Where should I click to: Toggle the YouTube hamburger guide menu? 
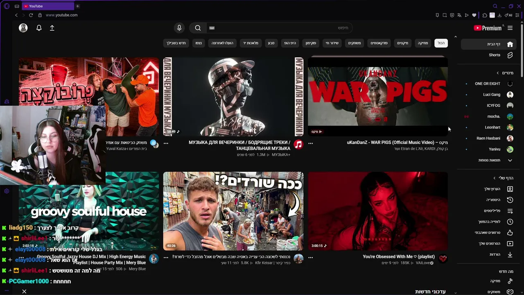click(x=510, y=28)
